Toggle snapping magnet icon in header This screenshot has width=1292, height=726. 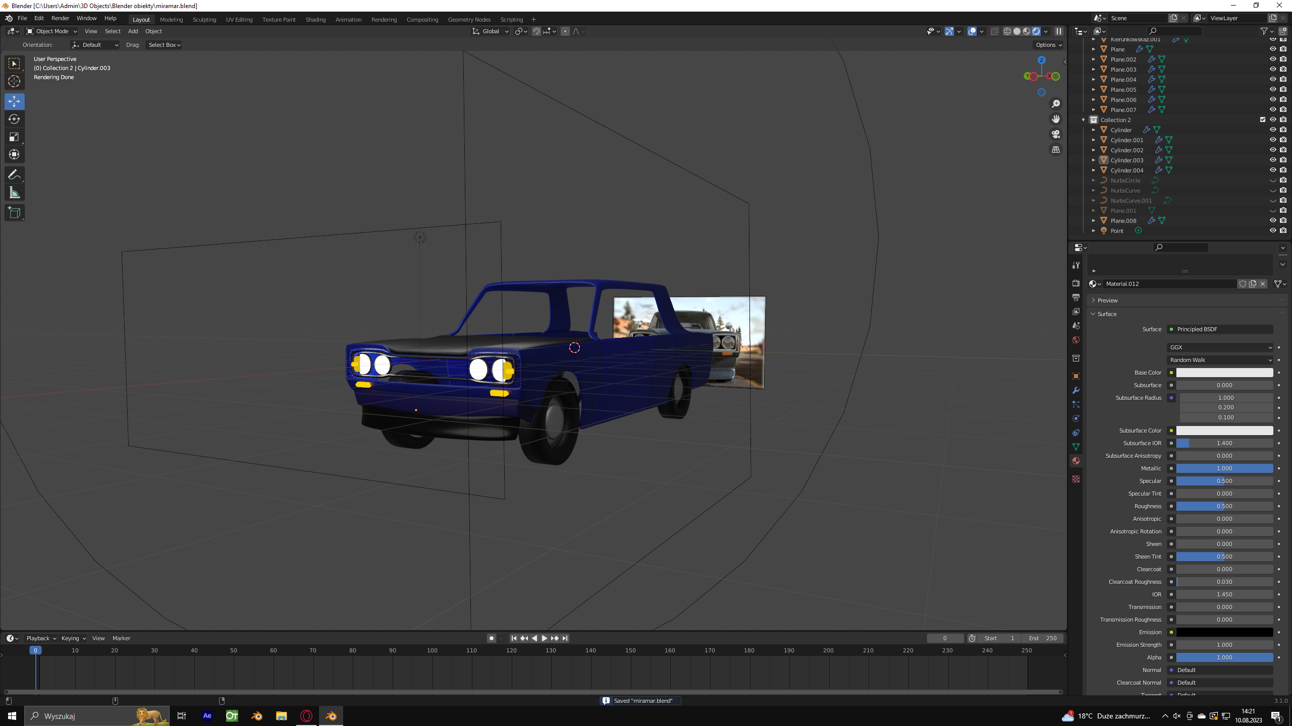536,31
